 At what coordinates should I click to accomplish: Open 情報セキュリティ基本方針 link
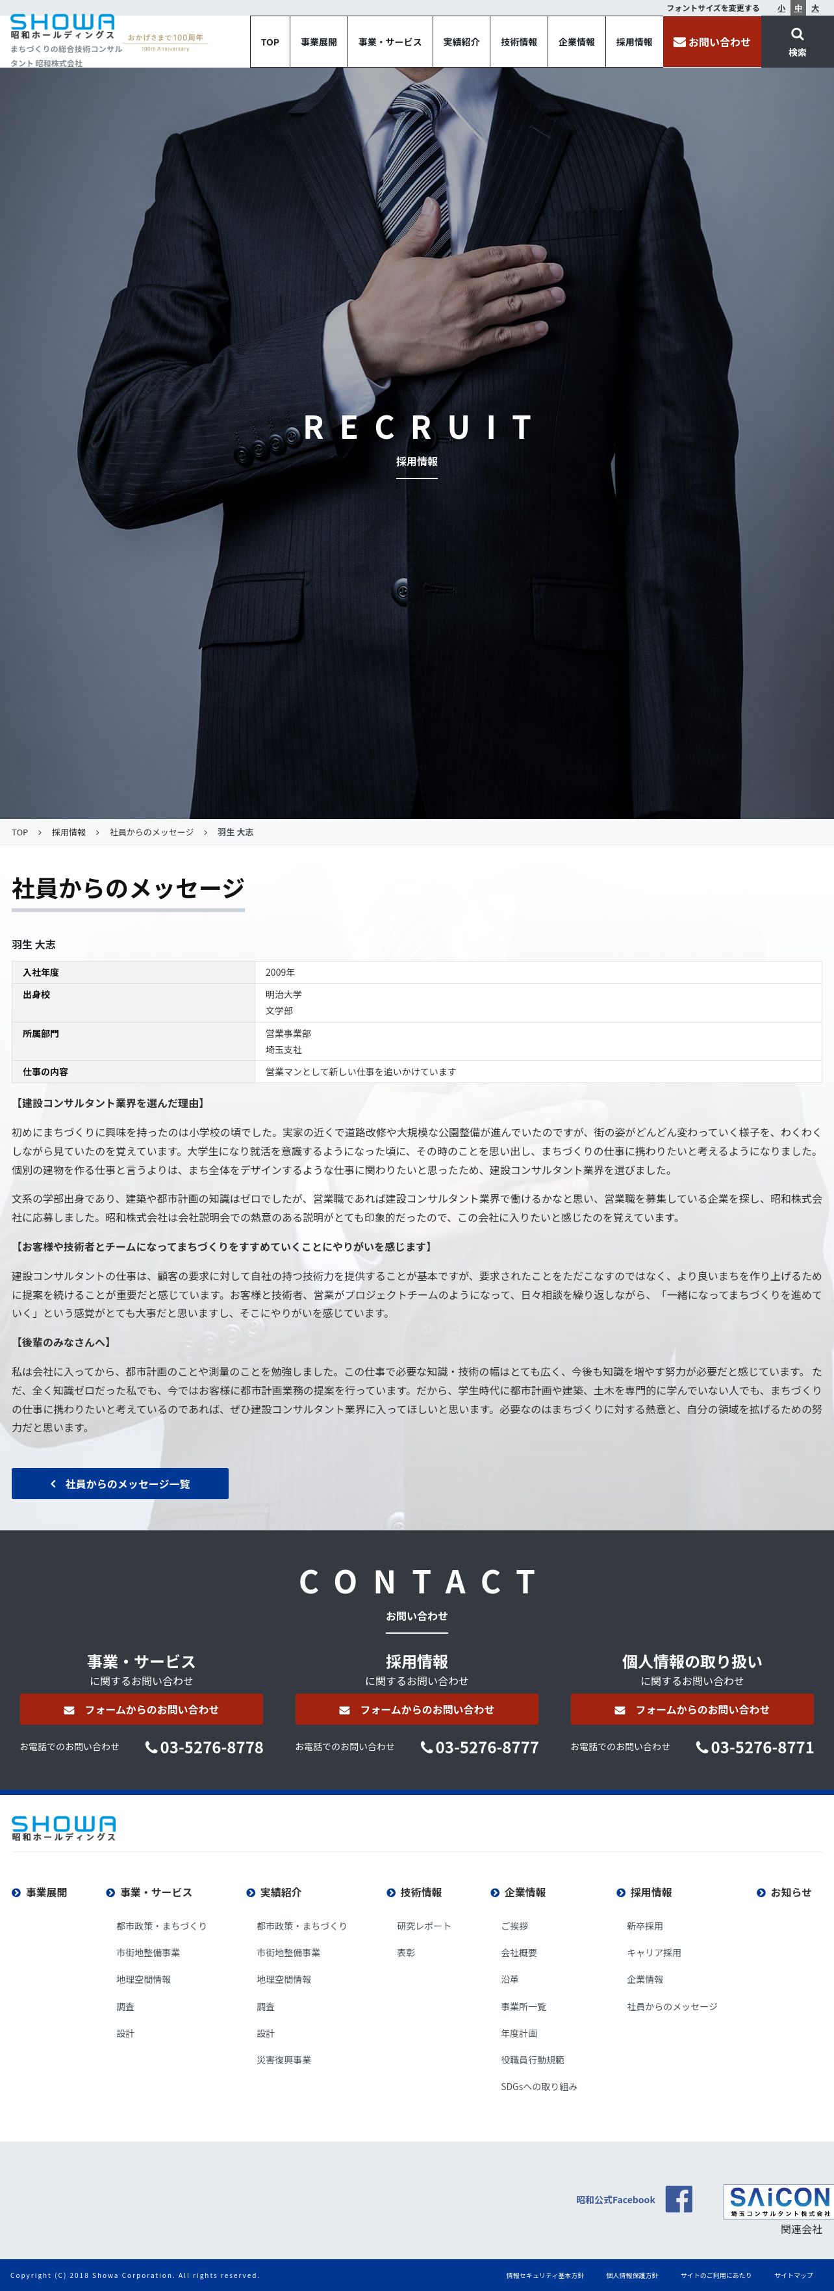click(x=546, y=2276)
